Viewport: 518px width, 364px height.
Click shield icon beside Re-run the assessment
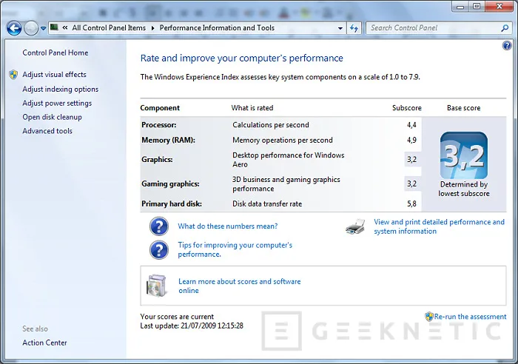[x=428, y=317]
